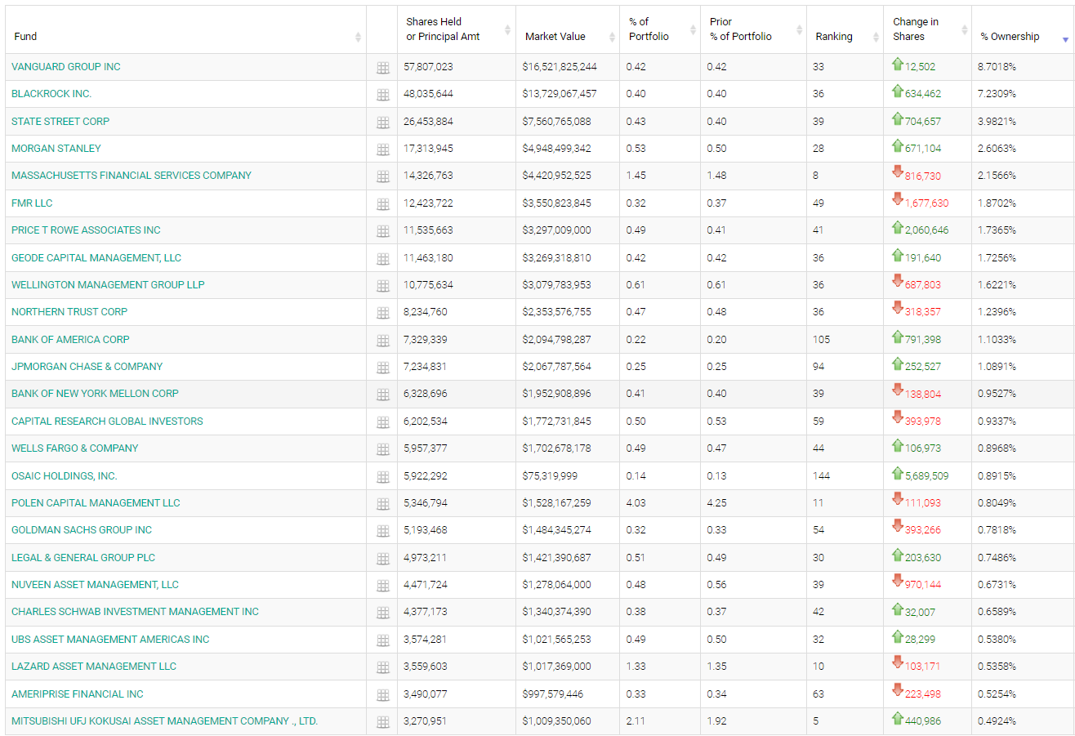Screen dimensions: 1075x736
Task: Open PRICE T ROWE ASSOCIATES INC link
Action: [86, 230]
